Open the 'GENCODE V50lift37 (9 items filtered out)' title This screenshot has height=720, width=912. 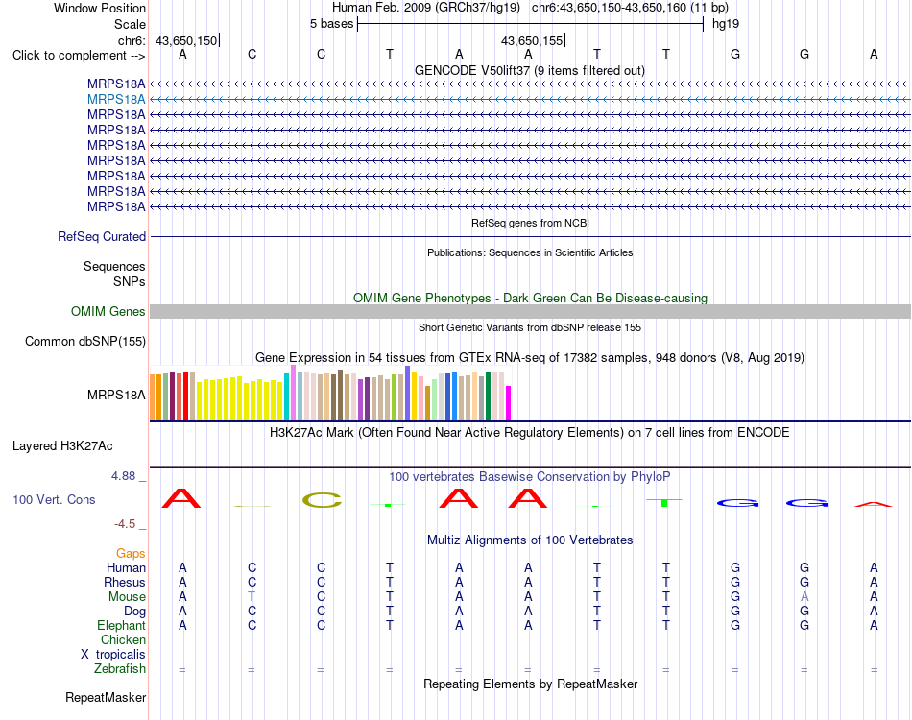pos(530,70)
